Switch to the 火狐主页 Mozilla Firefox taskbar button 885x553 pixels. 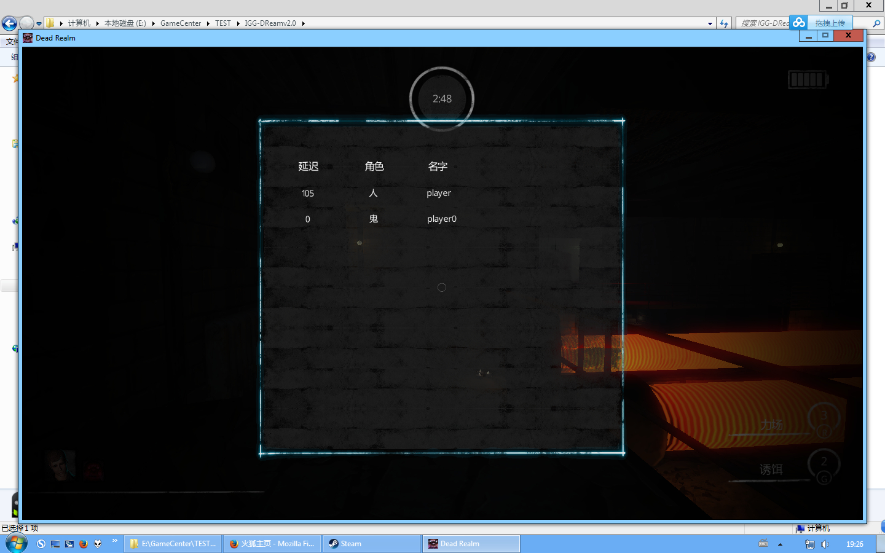pos(273,544)
